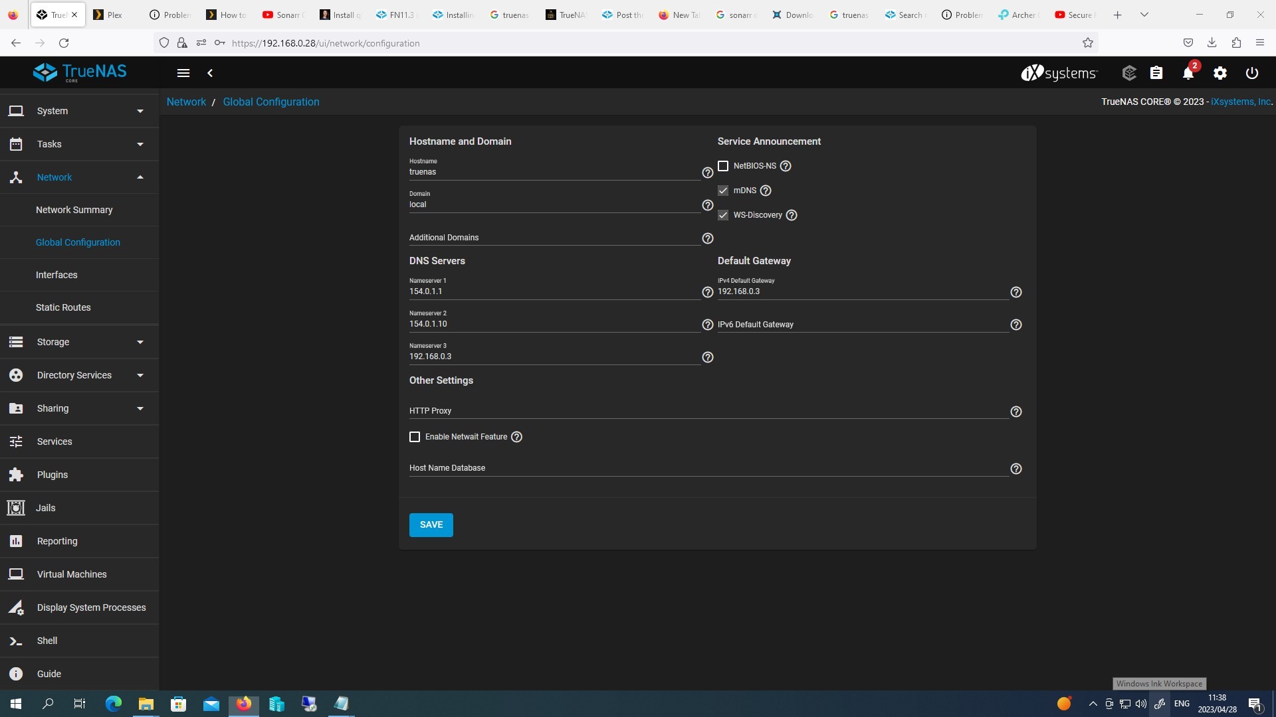Show help for Host Name Database
The width and height of the screenshot is (1276, 717).
coord(1016,469)
